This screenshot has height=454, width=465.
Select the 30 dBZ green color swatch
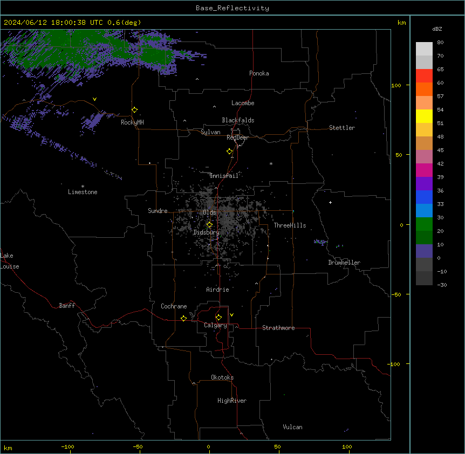pos(424,224)
